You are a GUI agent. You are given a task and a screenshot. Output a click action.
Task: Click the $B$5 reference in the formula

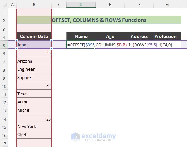[90, 45]
